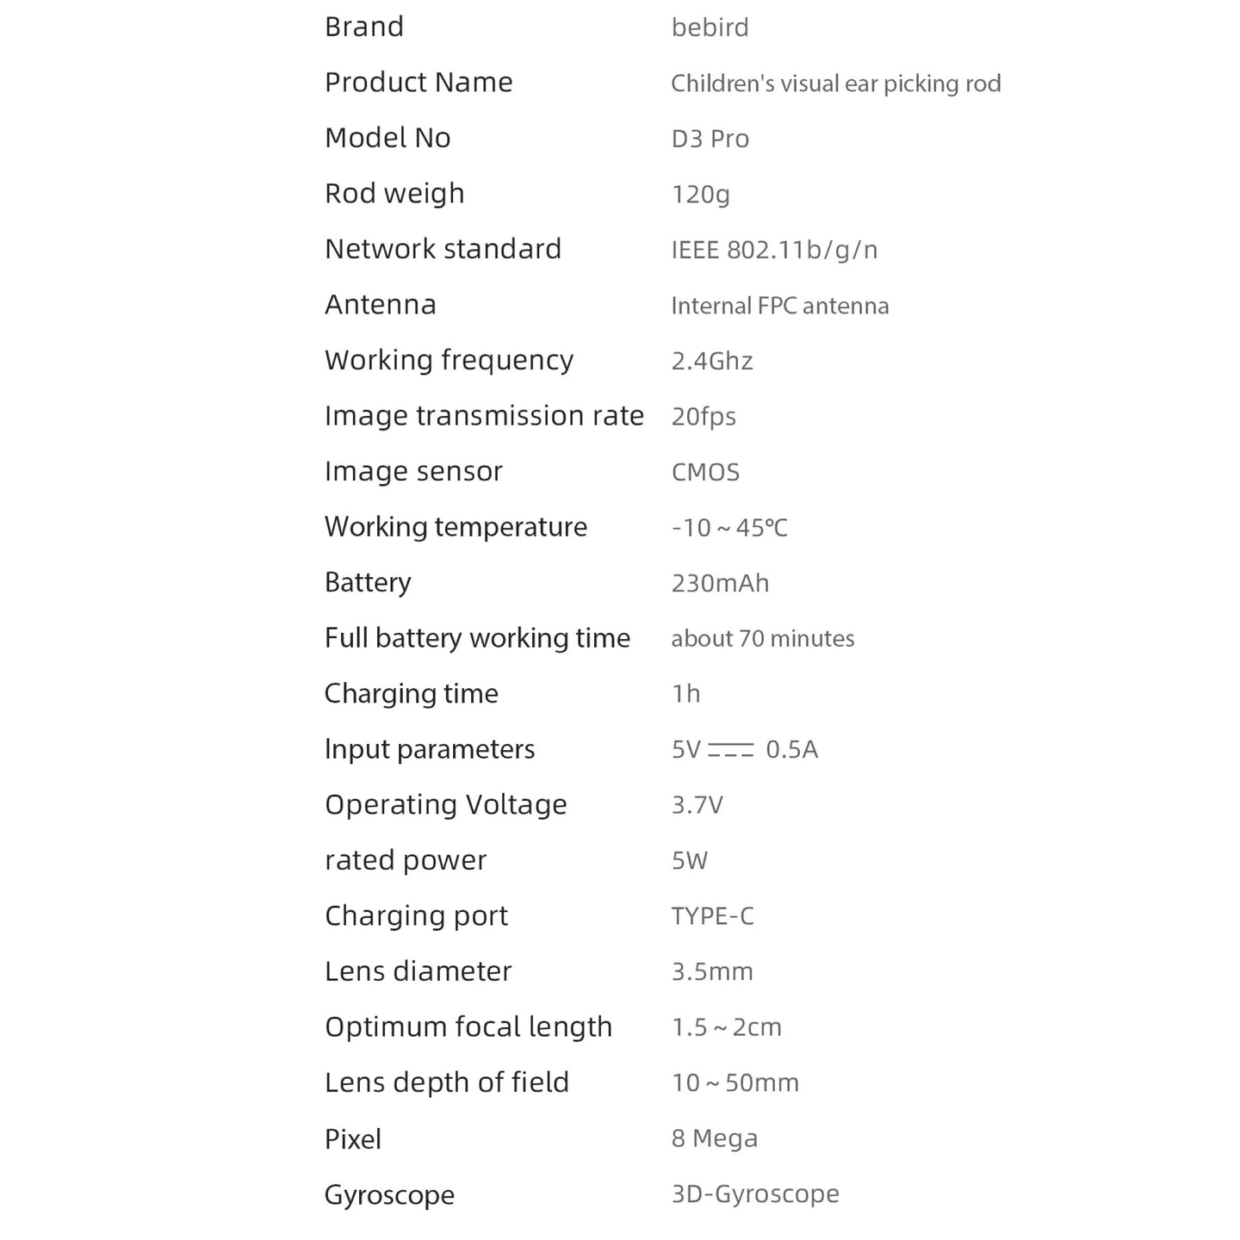The image size is (1240, 1240).
Task: Click "Children's visual ear picking rod" text
Action: point(835,84)
